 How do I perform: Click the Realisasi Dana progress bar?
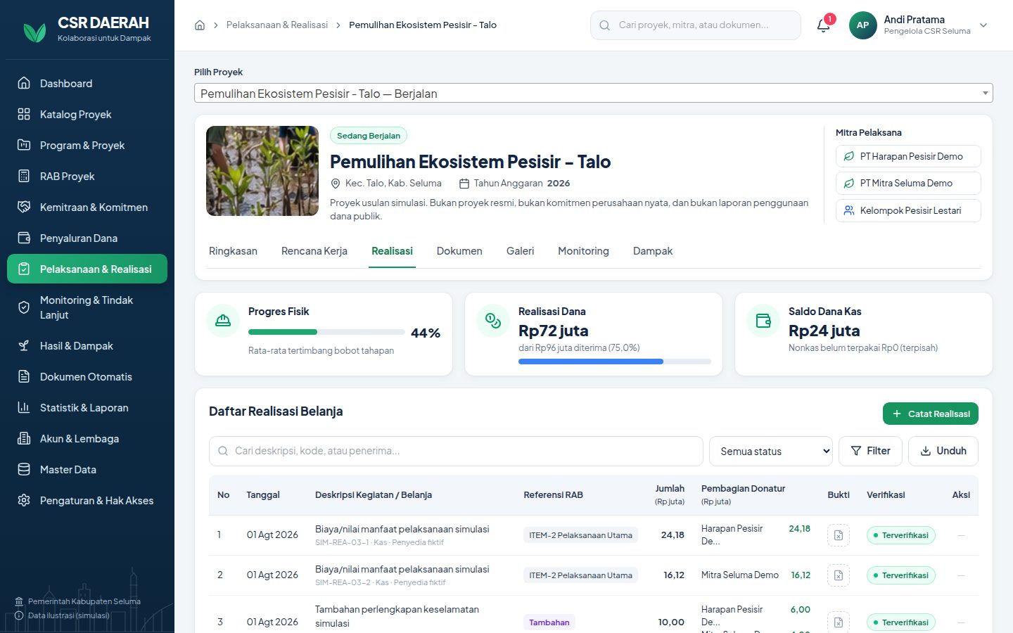(615, 362)
